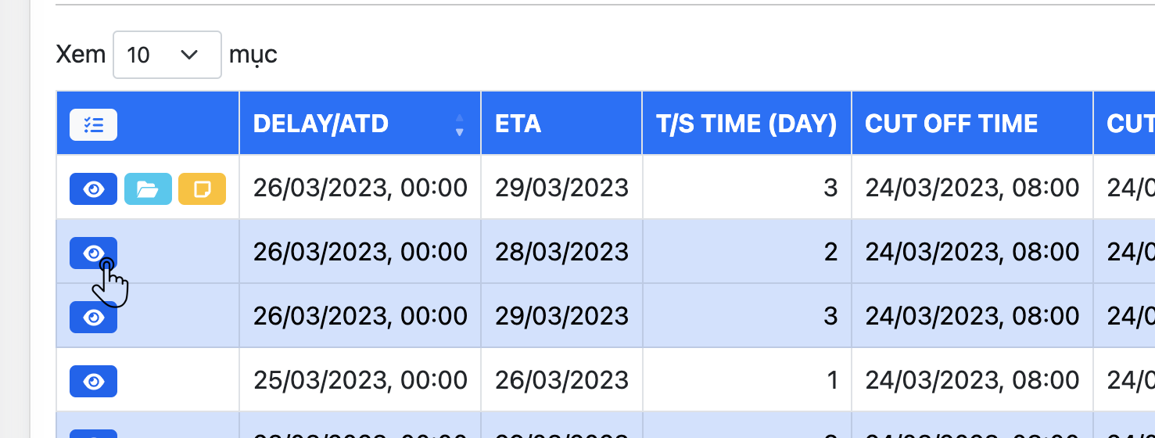View details of row with ETA 28/03/2023

[93, 253]
